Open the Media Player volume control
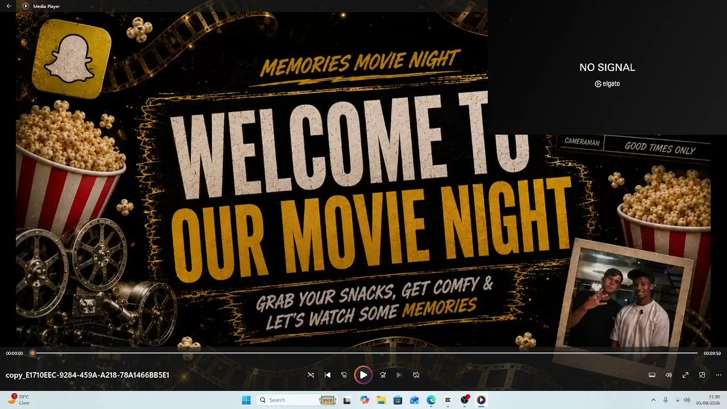The image size is (727, 409). (668, 375)
